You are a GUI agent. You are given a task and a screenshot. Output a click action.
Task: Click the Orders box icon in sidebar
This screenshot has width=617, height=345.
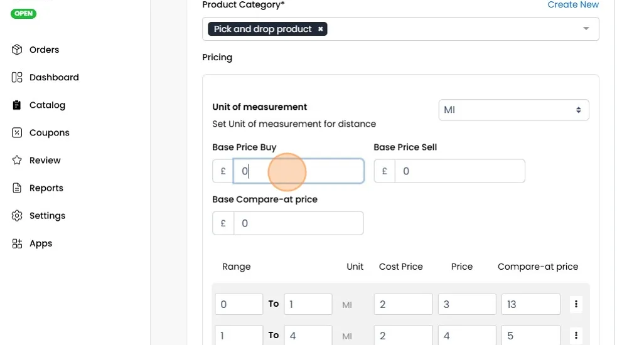pos(17,50)
